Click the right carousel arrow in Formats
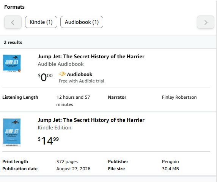 206,22
